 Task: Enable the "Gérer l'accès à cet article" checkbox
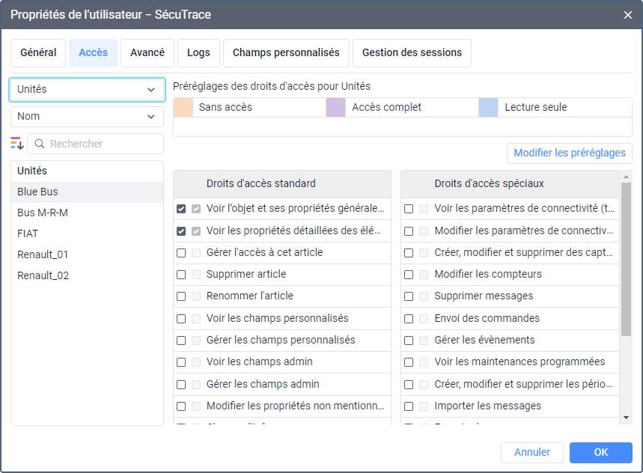[x=181, y=253]
